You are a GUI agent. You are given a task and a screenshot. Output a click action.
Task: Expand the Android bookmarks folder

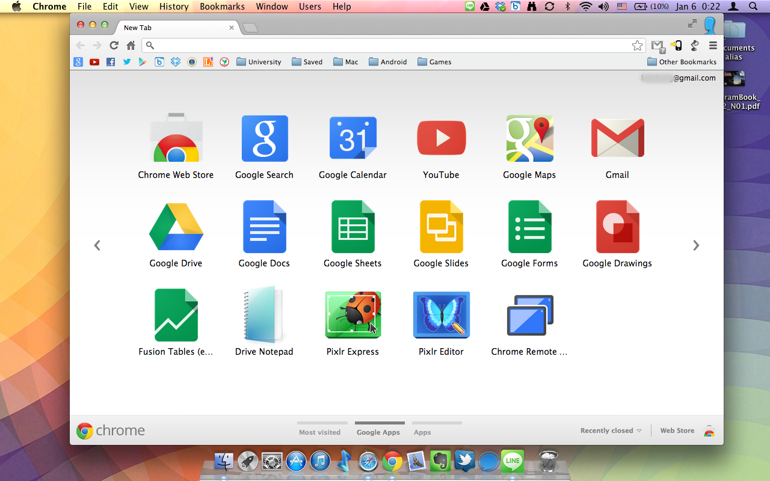[387, 62]
